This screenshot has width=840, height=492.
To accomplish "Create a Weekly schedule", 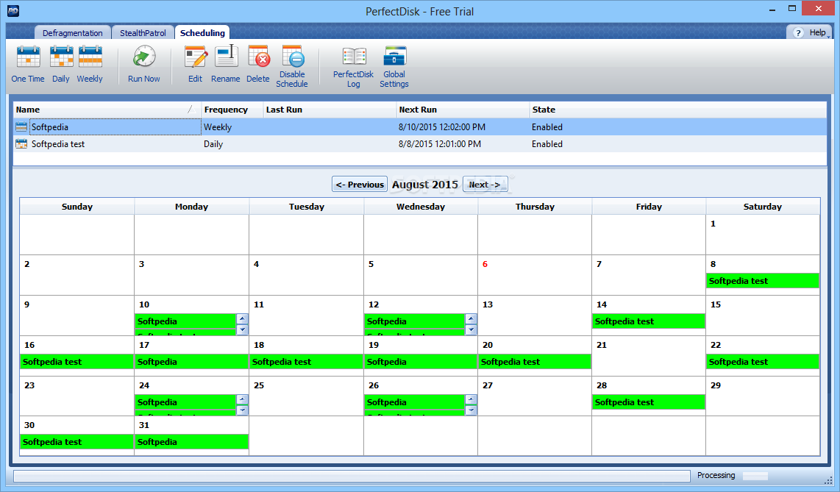I will click(x=90, y=64).
